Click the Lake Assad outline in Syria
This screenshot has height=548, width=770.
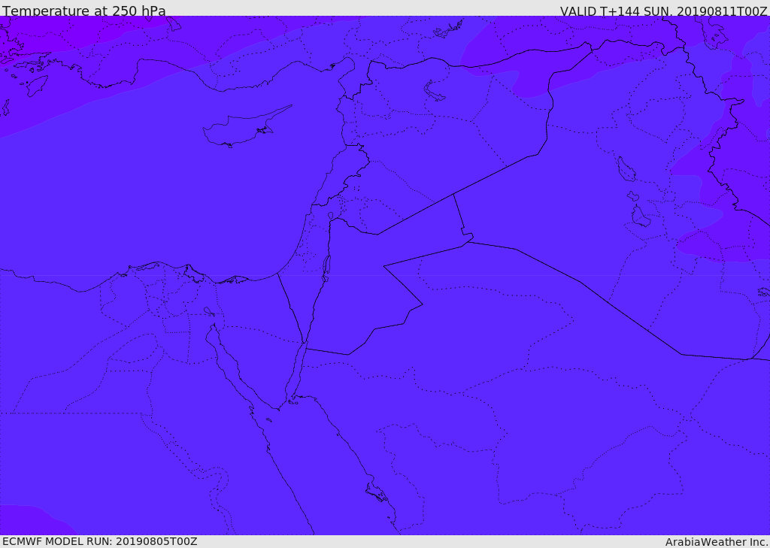coord(434,91)
